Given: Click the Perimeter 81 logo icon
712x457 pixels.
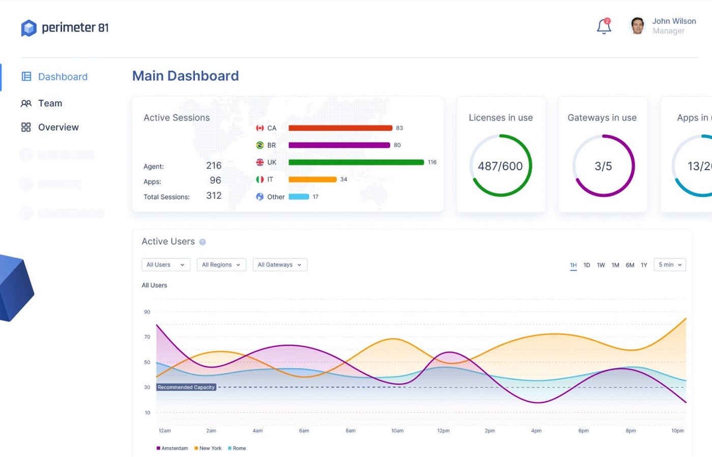Looking at the screenshot, I should click(x=29, y=28).
